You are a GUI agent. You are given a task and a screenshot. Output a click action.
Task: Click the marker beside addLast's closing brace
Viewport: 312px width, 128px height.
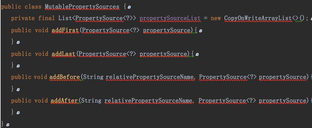18,66
